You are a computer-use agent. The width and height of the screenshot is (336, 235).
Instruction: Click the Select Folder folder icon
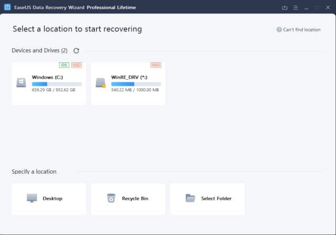pos(190,198)
